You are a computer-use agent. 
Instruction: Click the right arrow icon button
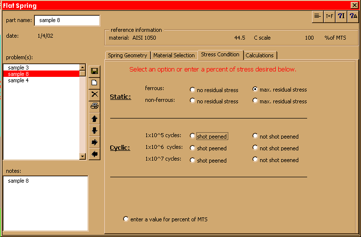pos(95,142)
